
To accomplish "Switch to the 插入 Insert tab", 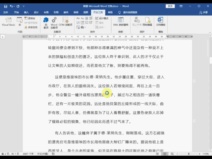I will click(26, 13).
